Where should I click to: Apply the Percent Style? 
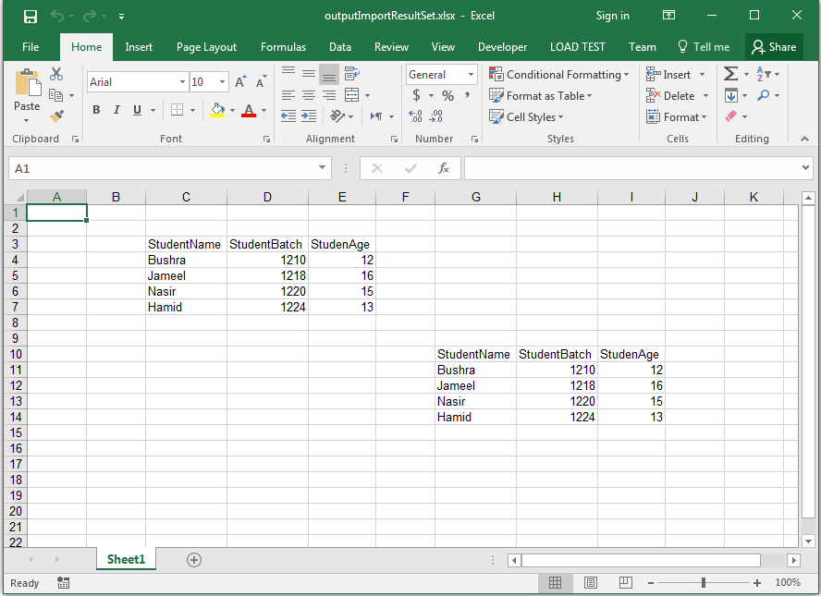(x=447, y=95)
